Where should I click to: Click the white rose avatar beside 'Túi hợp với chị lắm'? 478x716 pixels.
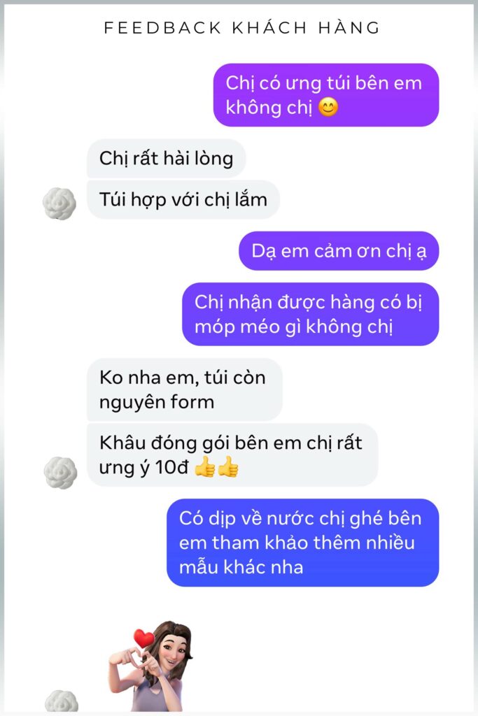pos(59,203)
